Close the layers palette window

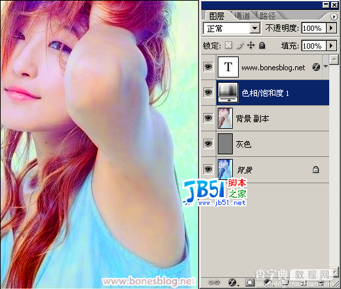[334, 5]
